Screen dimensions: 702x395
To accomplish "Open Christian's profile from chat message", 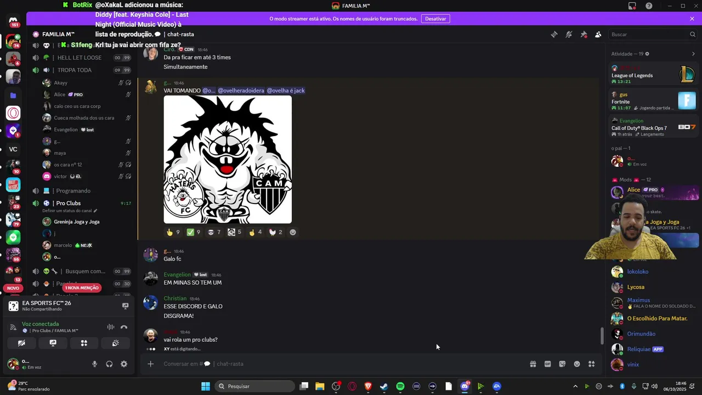I will 175,298.
